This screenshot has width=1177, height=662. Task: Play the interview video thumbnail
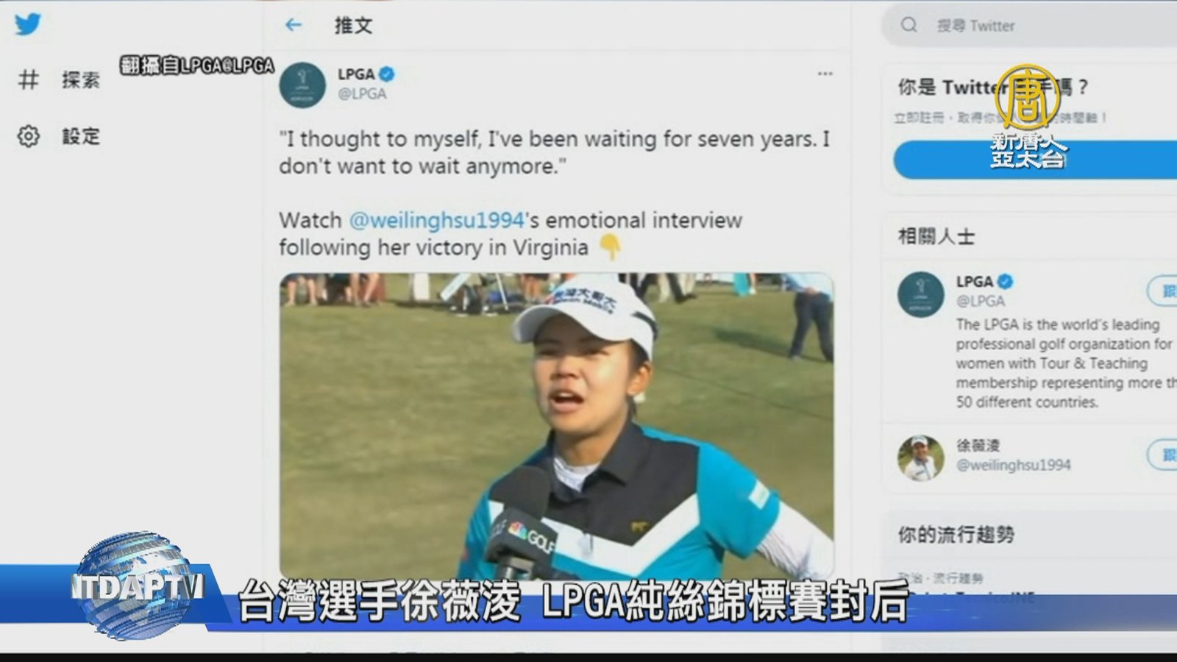point(556,425)
